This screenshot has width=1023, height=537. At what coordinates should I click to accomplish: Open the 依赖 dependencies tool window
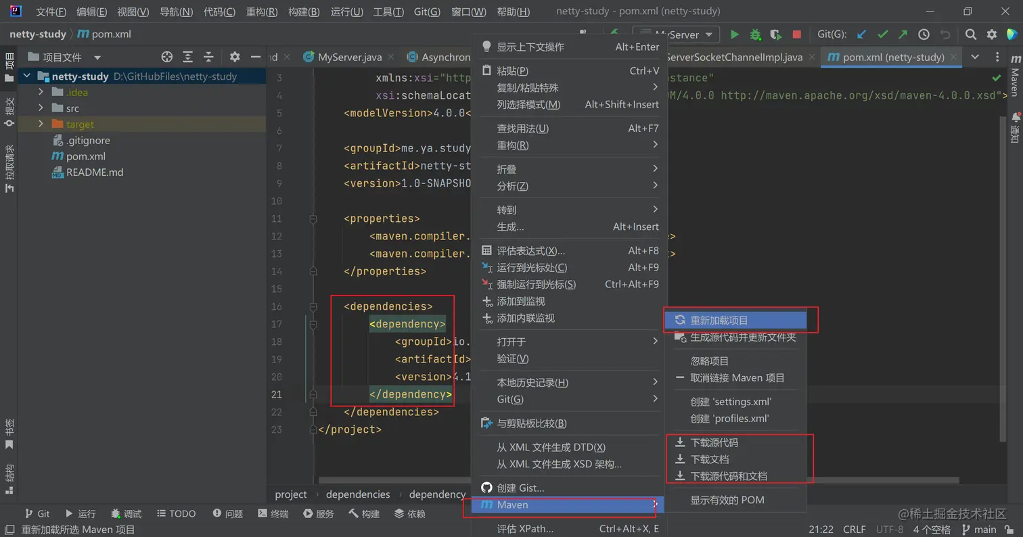(x=409, y=514)
